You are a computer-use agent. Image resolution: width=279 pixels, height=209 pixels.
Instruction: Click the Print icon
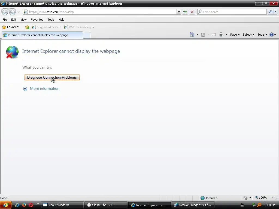[221, 35]
